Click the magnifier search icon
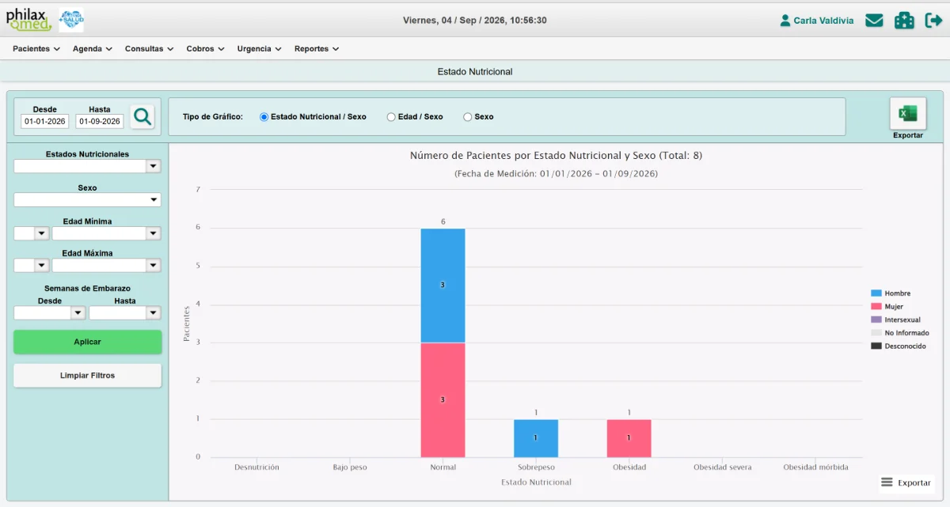 pyautogui.click(x=142, y=117)
